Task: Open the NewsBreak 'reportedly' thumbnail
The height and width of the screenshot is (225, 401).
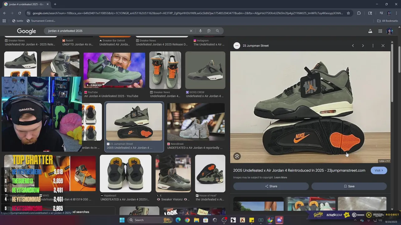Action: (x=196, y=122)
